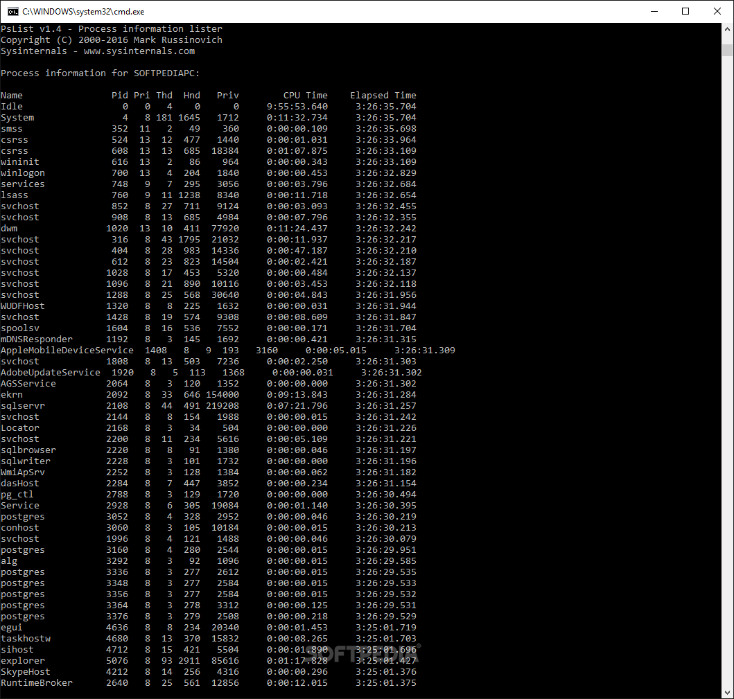This screenshot has height=699, width=734.
Task: Click the 'sqlwriter' process name
Action: tap(26, 461)
